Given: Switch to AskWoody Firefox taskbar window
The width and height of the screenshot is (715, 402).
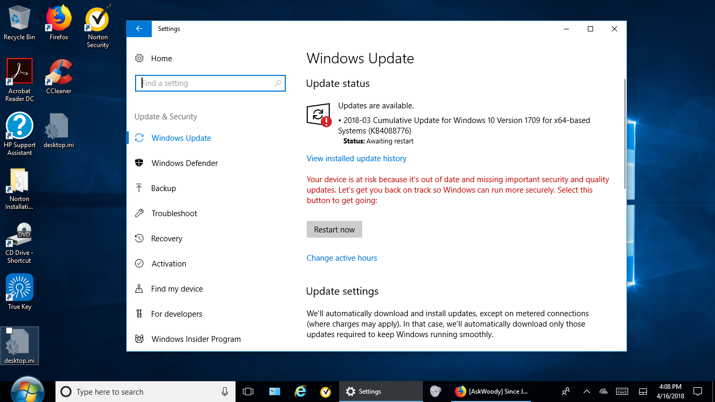Looking at the screenshot, I should pos(491,392).
